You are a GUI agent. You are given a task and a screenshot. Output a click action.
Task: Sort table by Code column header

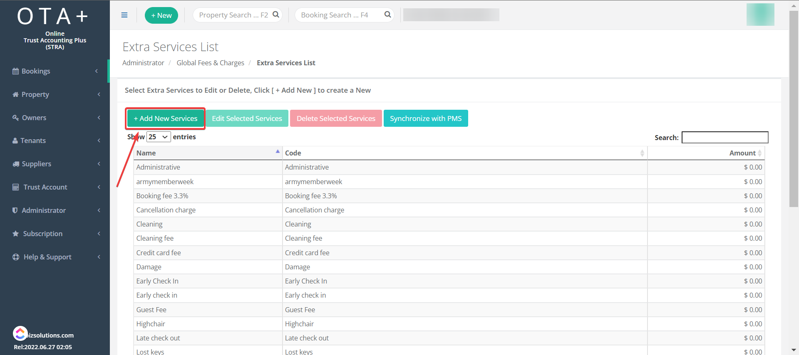[464, 153]
